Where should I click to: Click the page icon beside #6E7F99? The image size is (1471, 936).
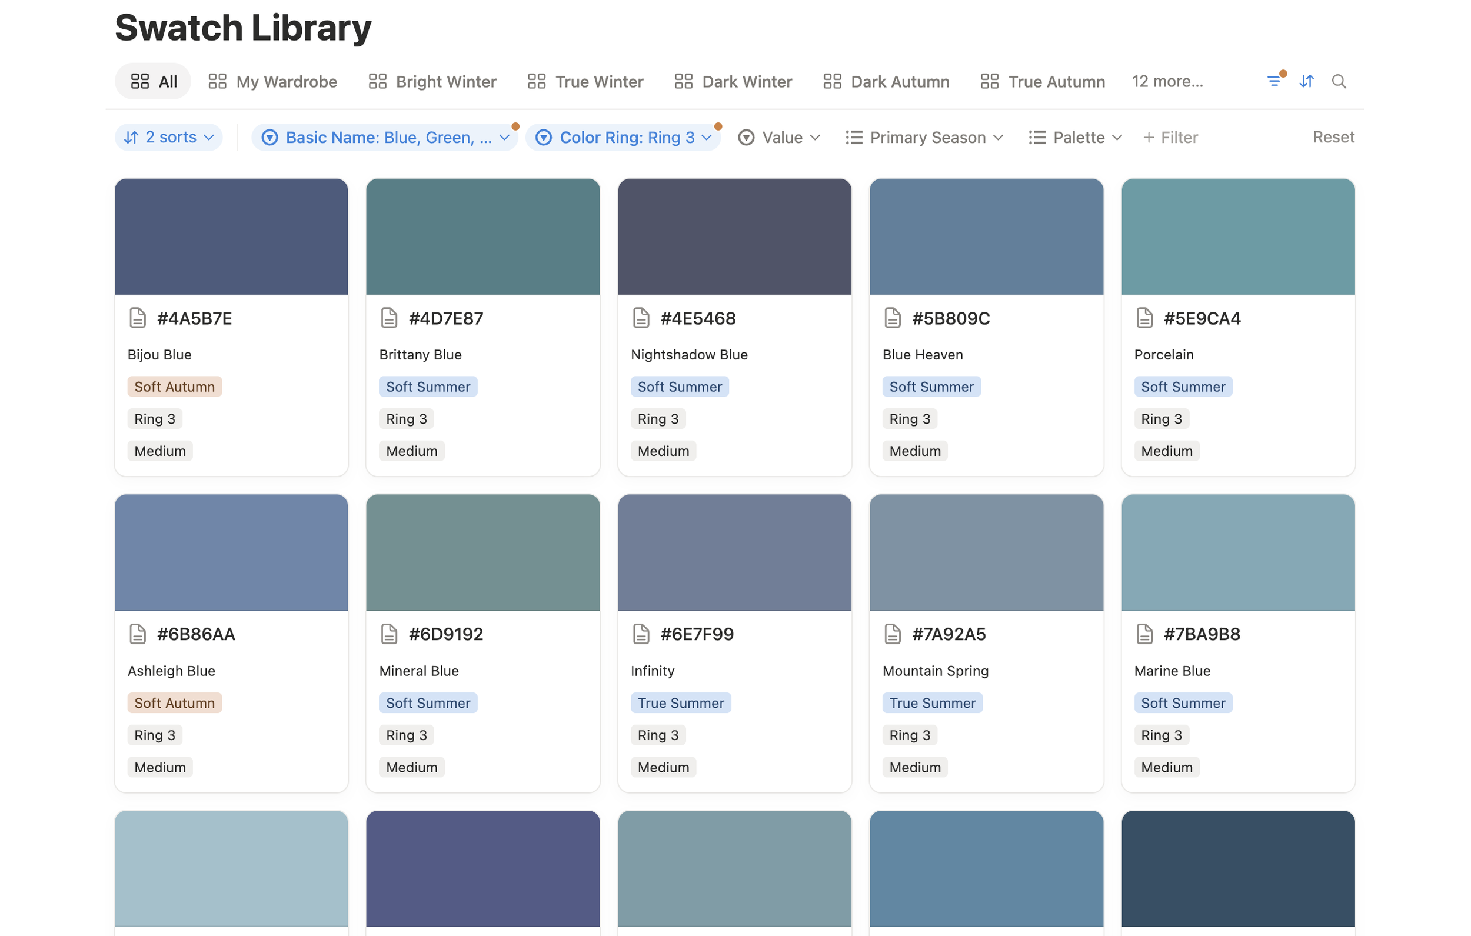(x=641, y=634)
